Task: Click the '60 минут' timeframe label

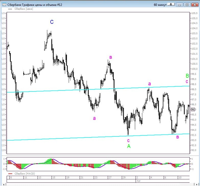Action: pyautogui.click(x=160, y=5)
